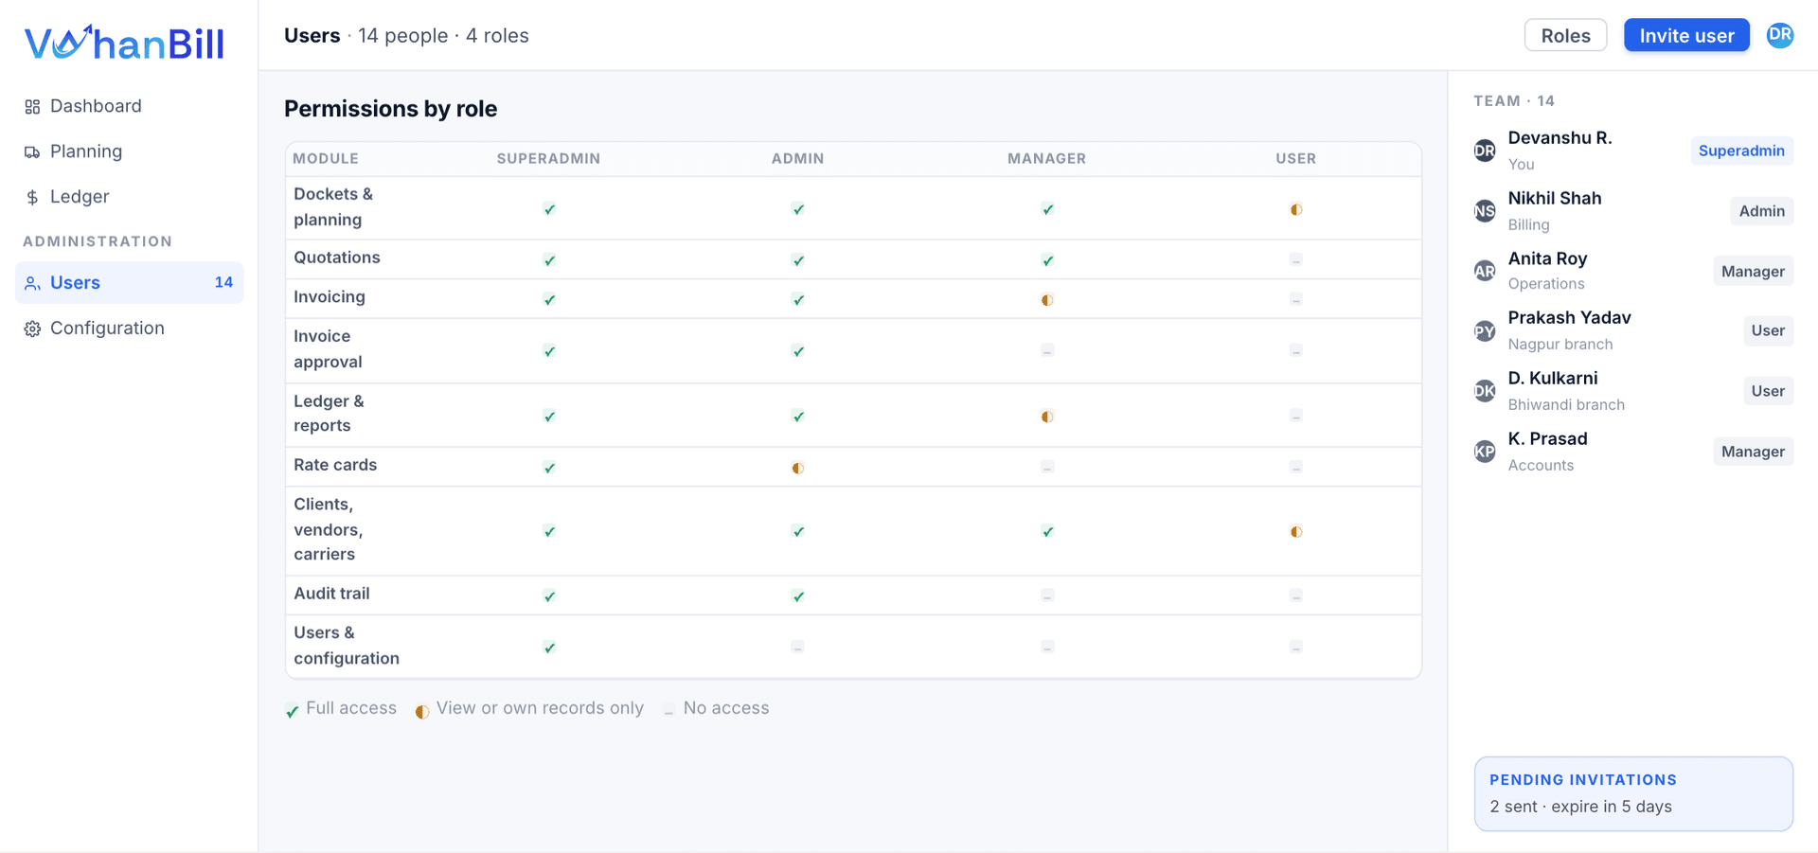Viewport: 1818px width, 853px height.
Task: Click the Users count badge 14
Action: pos(223,282)
